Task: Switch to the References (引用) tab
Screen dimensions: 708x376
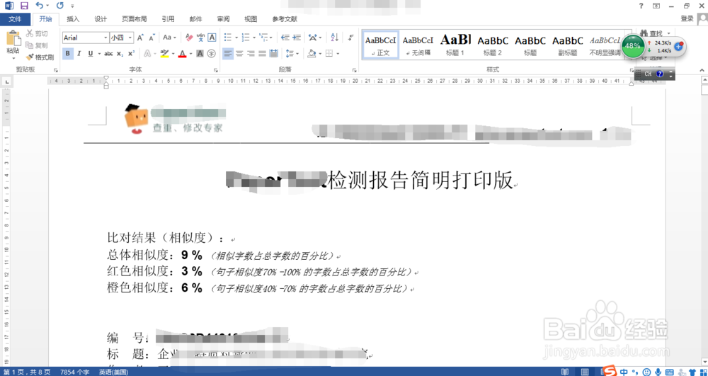Action: pos(168,19)
